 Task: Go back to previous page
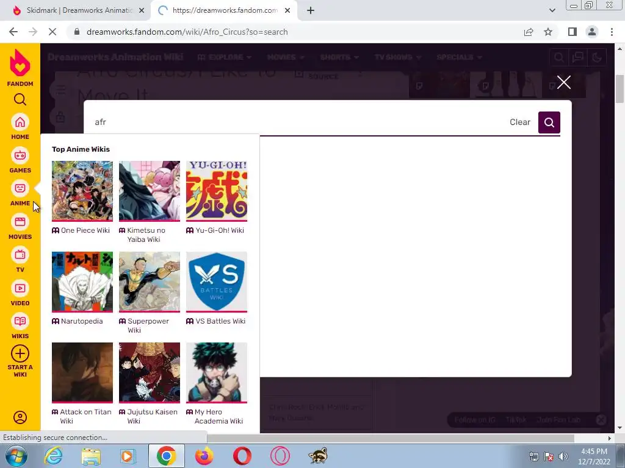coord(13,32)
